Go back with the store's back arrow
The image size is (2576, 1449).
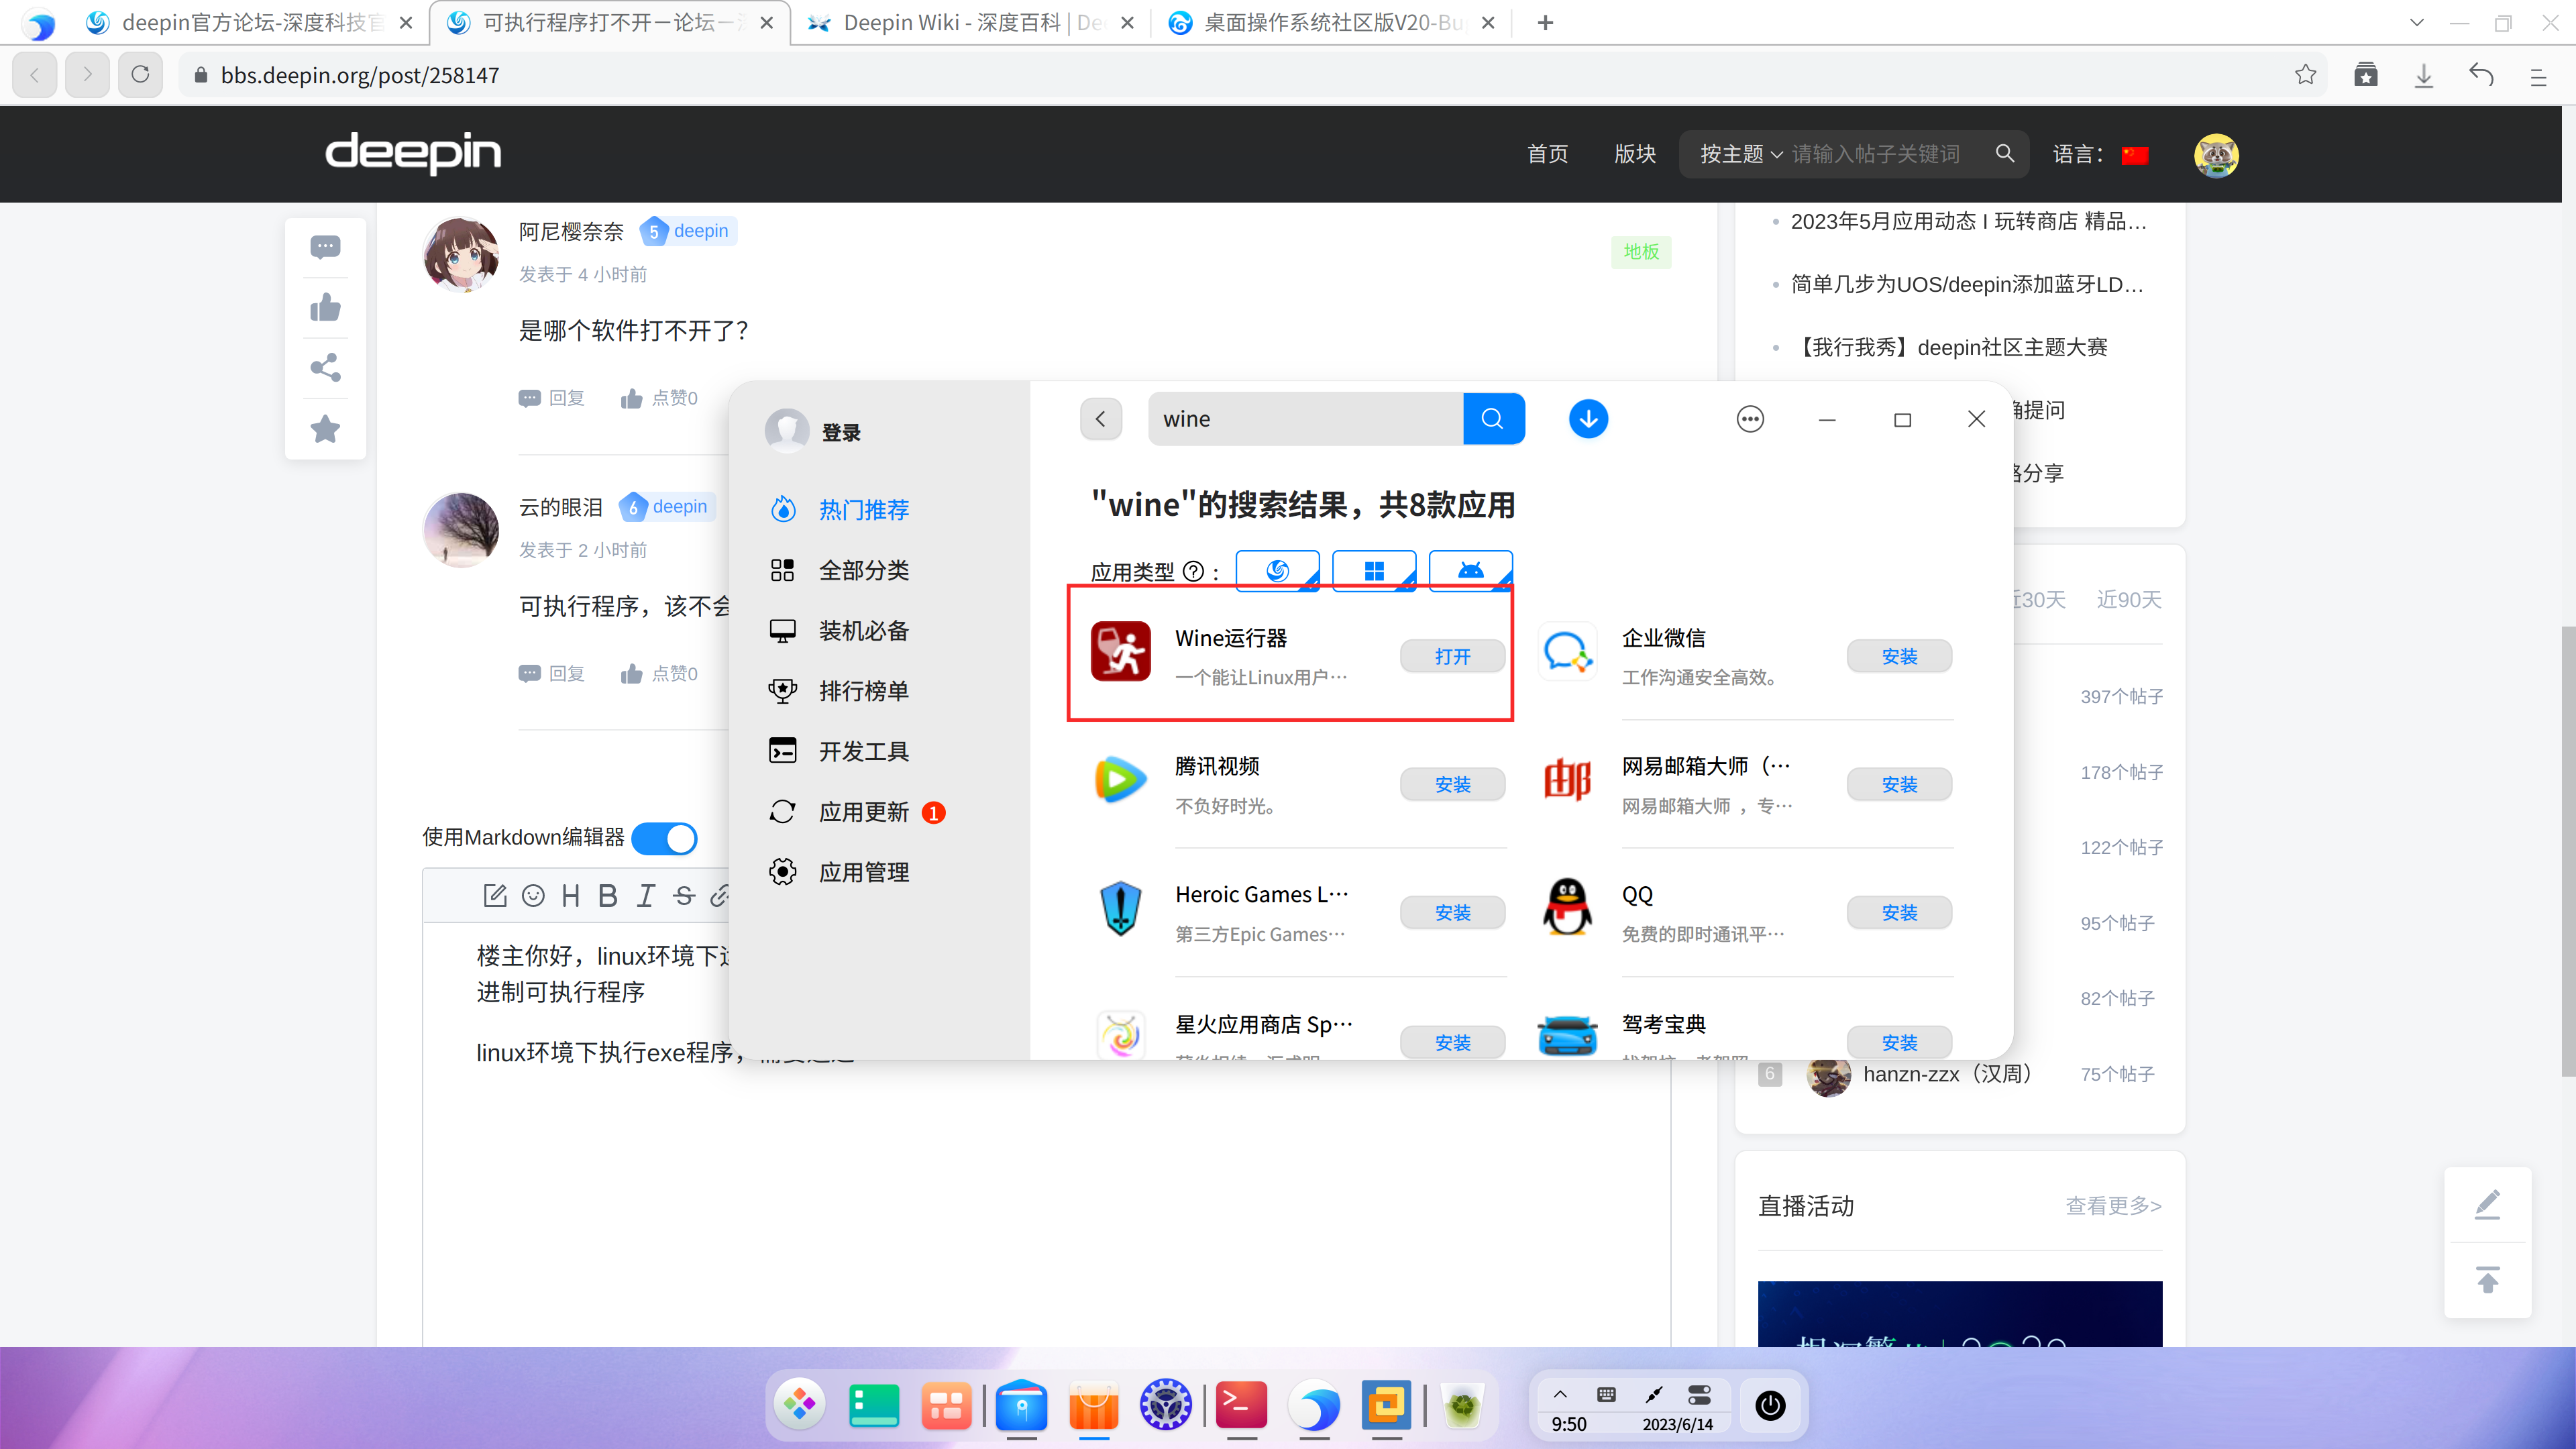tap(1100, 419)
